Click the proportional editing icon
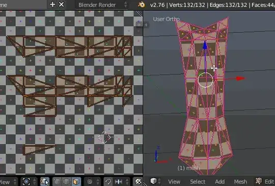 coord(90,182)
